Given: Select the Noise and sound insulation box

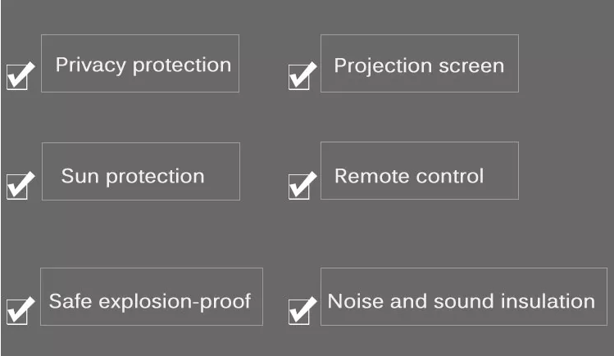Looking at the screenshot, I should 464,296.
